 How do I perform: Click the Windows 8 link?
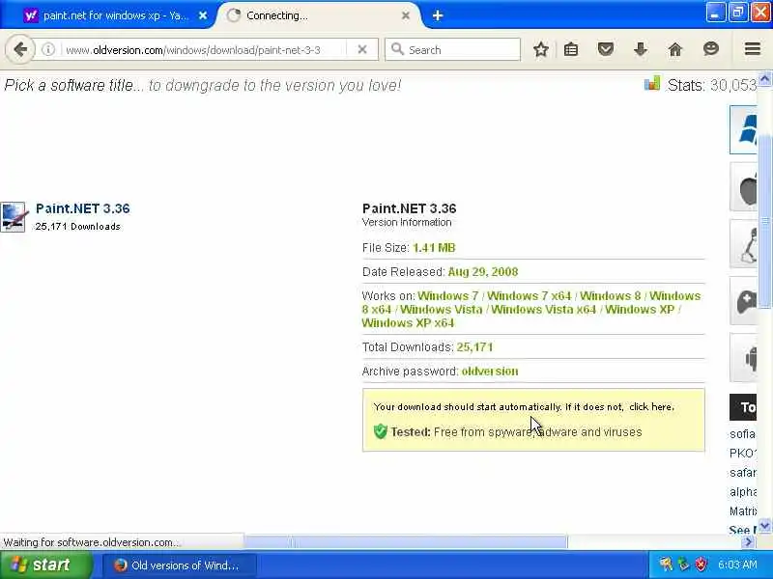tap(610, 296)
